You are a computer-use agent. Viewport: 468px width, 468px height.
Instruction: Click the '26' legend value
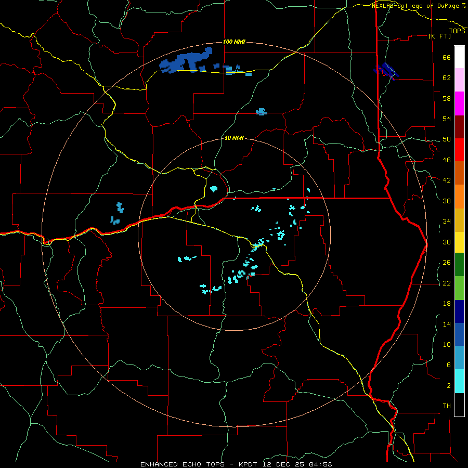[447, 263]
